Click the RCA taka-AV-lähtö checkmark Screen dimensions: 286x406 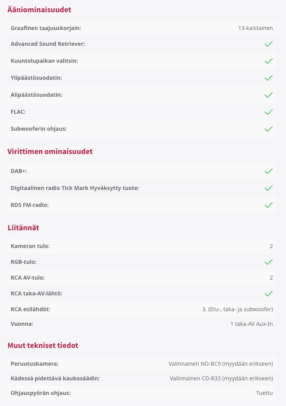point(269,293)
